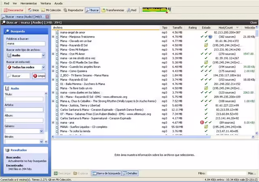Toggle Detalles panel
The height and width of the screenshot is (182, 259).
(x=130, y=173)
